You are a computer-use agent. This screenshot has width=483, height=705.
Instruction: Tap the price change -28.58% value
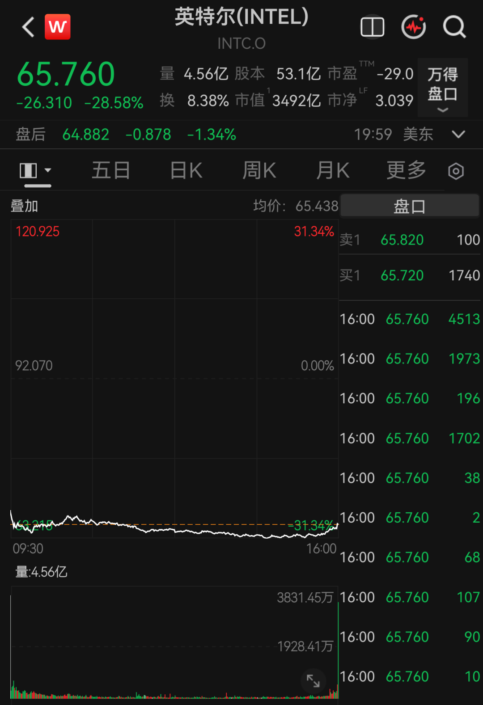click(x=114, y=103)
